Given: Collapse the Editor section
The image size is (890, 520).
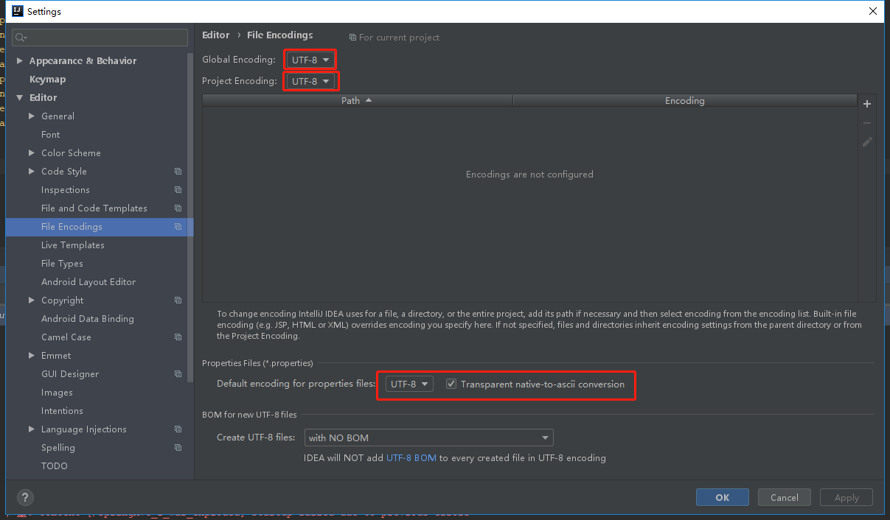Looking at the screenshot, I should click(x=19, y=97).
